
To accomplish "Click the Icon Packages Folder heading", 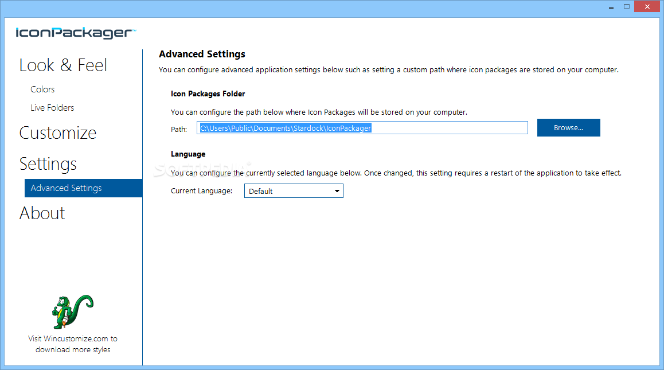I will tap(208, 94).
